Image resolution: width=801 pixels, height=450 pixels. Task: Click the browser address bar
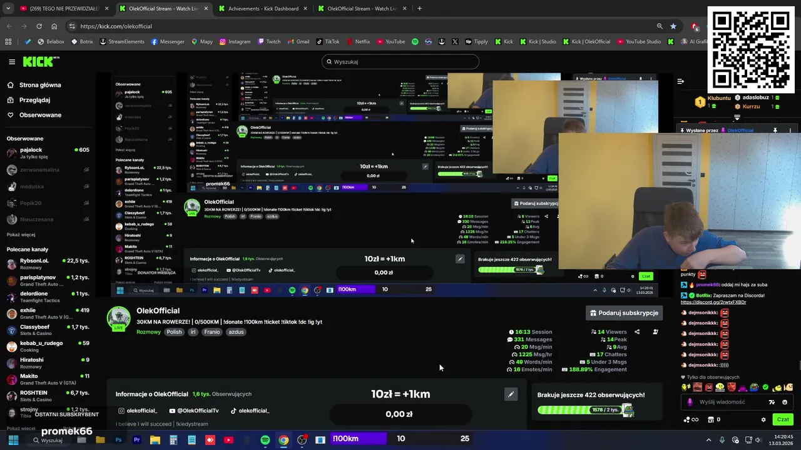[x=363, y=26]
